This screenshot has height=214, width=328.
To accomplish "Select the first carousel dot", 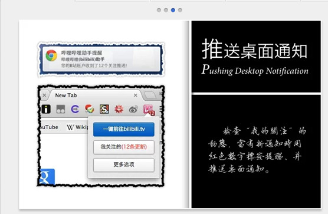I will (x=159, y=10).
